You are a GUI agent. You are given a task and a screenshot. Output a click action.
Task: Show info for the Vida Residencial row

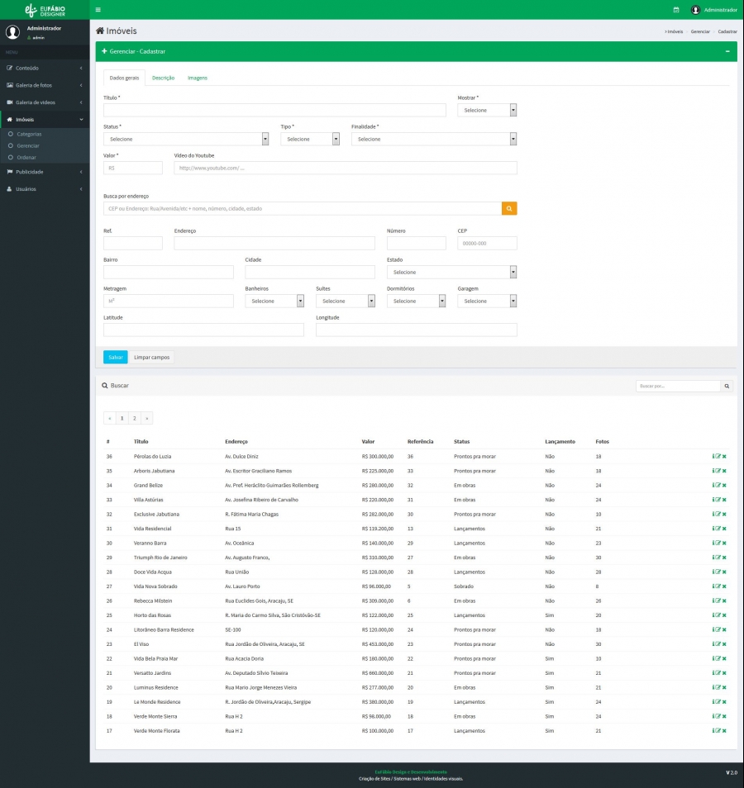pos(713,528)
